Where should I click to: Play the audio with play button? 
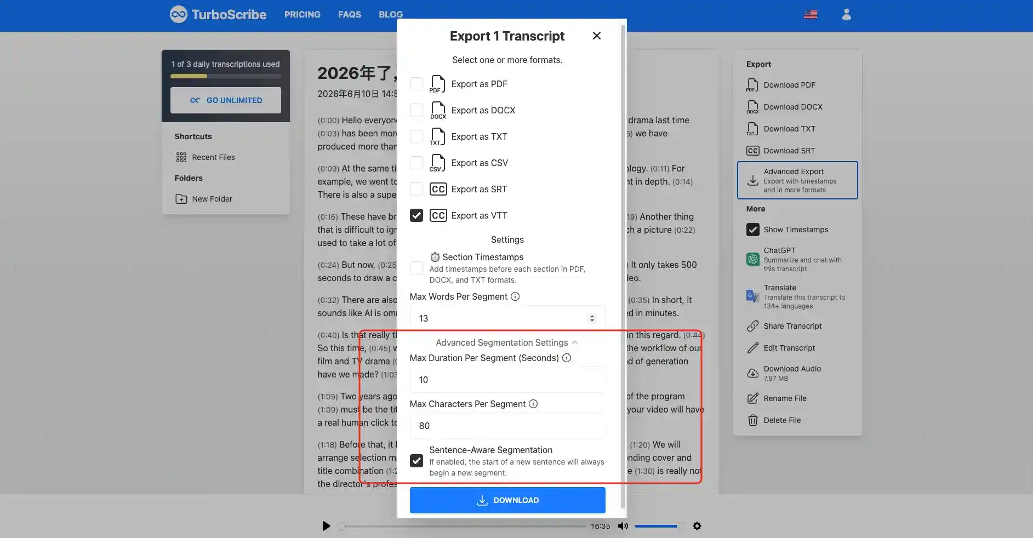coord(326,526)
